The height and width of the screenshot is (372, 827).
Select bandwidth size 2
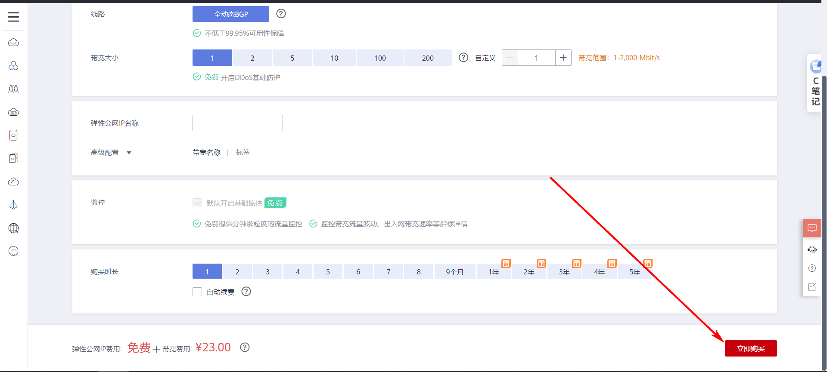pyautogui.click(x=252, y=58)
